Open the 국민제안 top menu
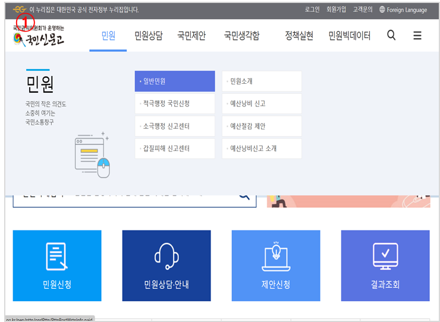 coord(191,36)
